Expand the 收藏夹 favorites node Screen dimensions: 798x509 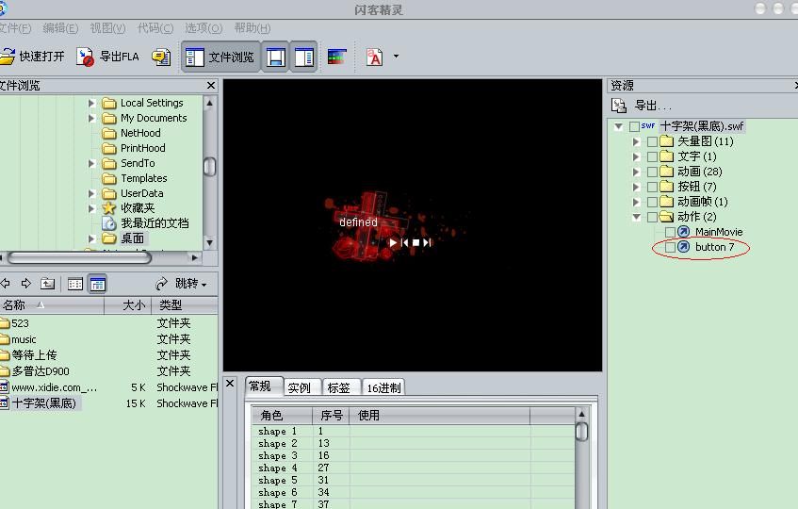(91, 208)
